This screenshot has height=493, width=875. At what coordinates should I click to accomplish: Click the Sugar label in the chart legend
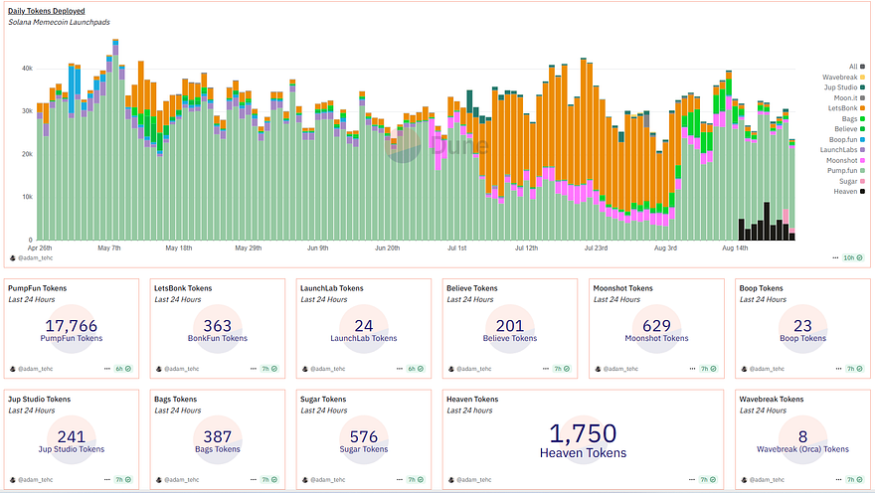click(848, 181)
